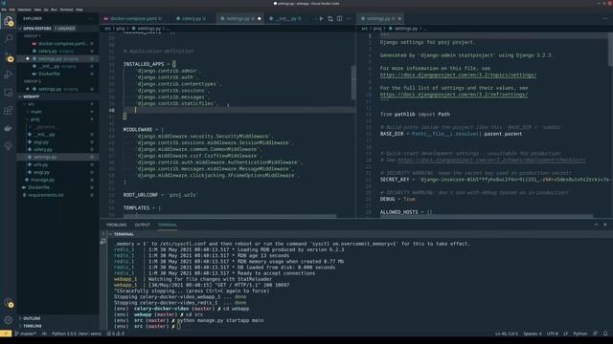Open the Go menu
This screenshot has width=613, height=344.
pos(46,10)
